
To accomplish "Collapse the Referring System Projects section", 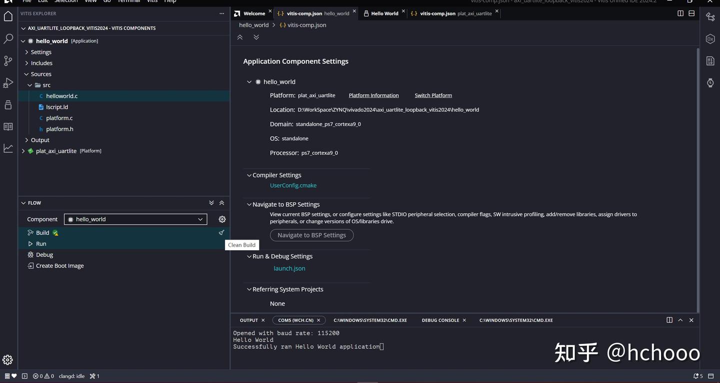I will click(249, 289).
